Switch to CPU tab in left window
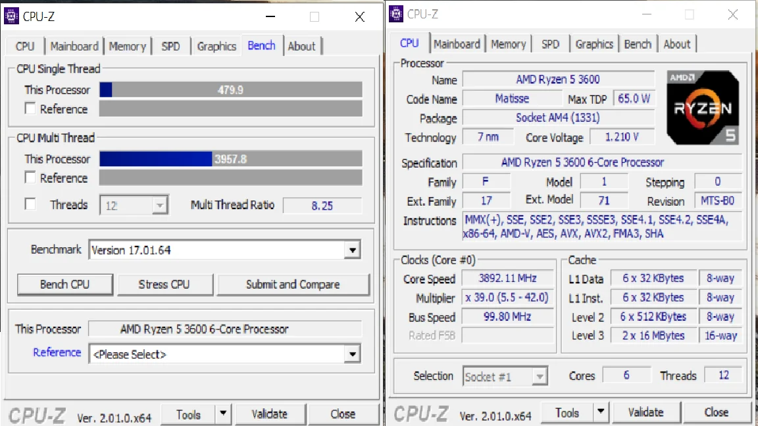This screenshot has width=758, height=426. click(x=24, y=47)
